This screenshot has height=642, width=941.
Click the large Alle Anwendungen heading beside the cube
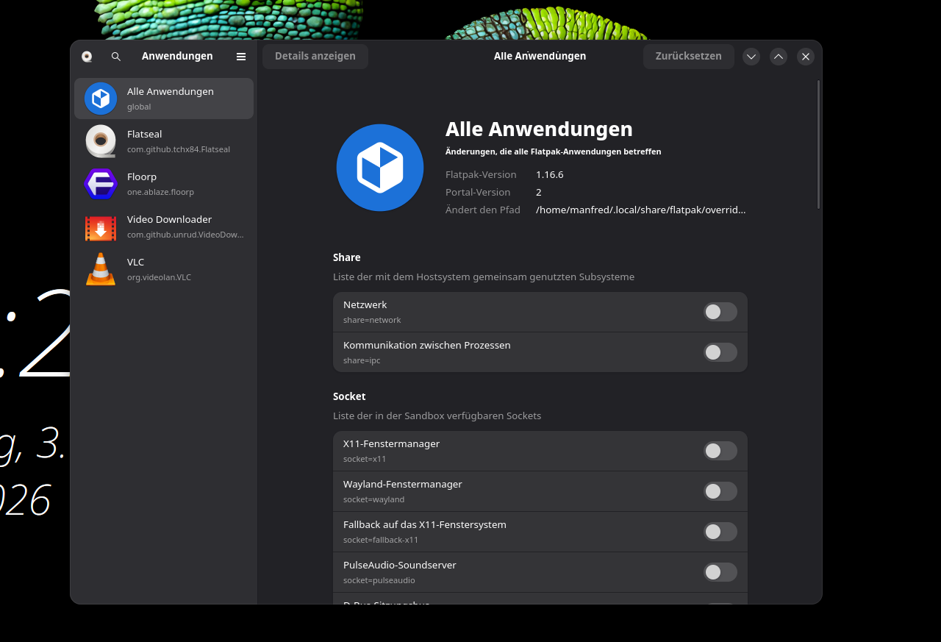click(x=539, y=129)
